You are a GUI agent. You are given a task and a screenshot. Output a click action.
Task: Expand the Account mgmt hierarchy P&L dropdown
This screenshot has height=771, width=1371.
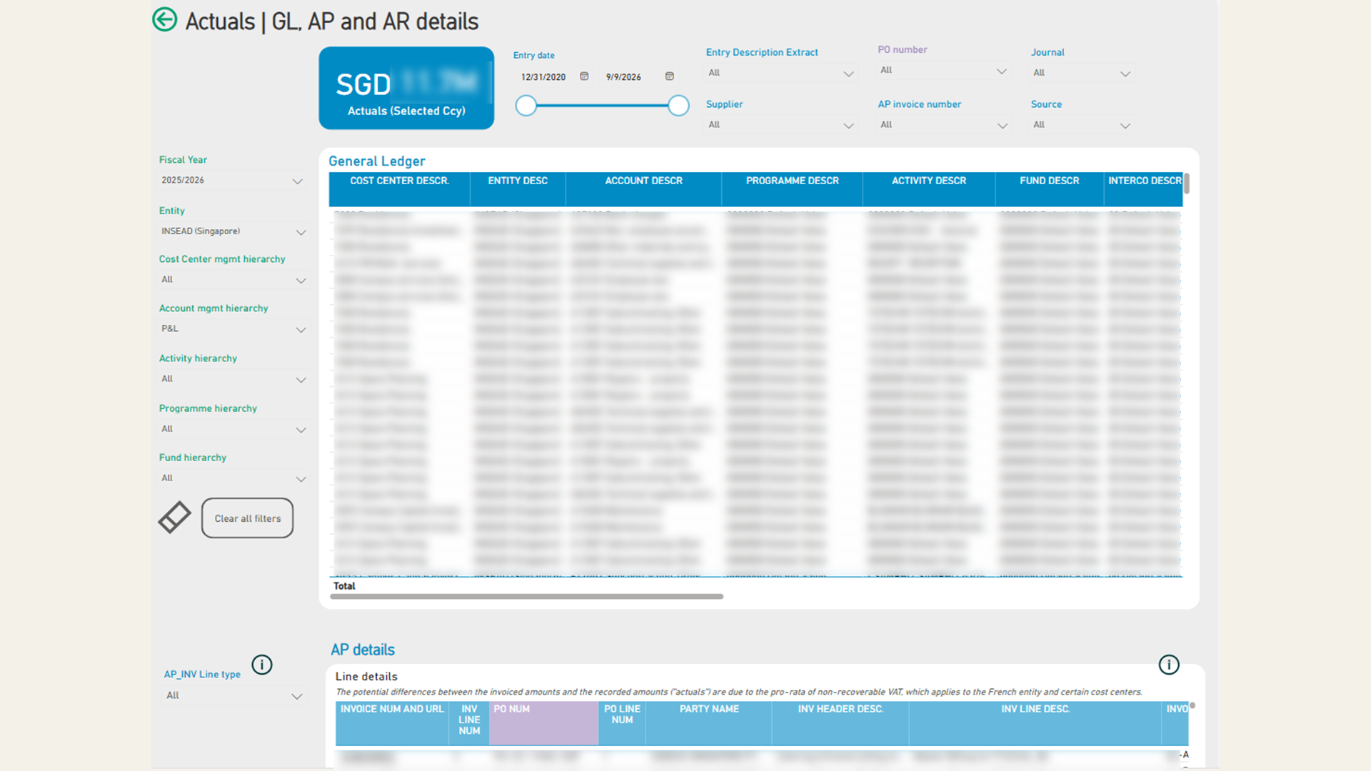(232, 329)
